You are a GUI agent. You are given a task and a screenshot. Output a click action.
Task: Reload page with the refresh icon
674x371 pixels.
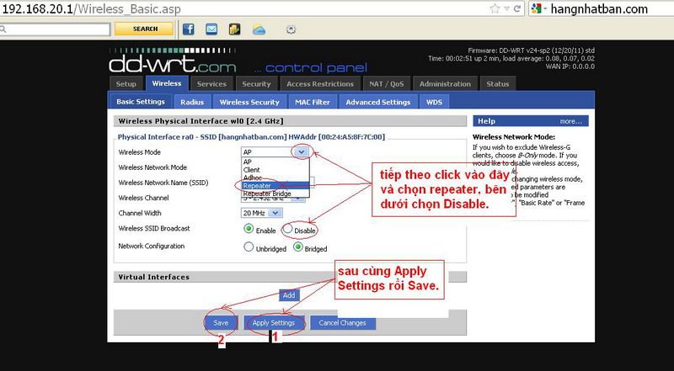coord(517,8)
